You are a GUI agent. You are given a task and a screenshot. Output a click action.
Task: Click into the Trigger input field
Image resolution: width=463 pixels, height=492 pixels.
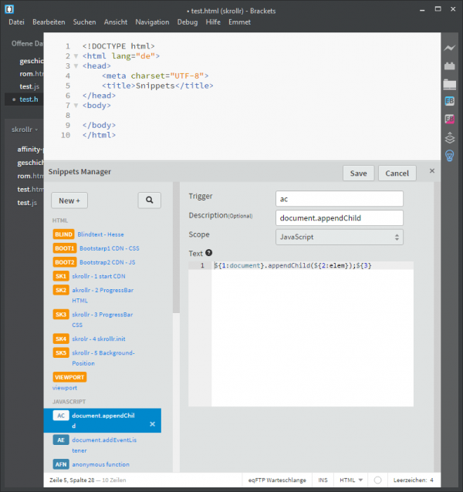tap(340, 199)
